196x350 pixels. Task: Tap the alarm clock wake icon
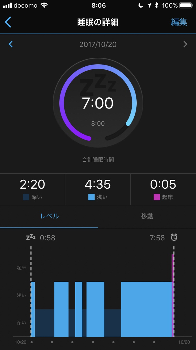click(x=174, y=238)
